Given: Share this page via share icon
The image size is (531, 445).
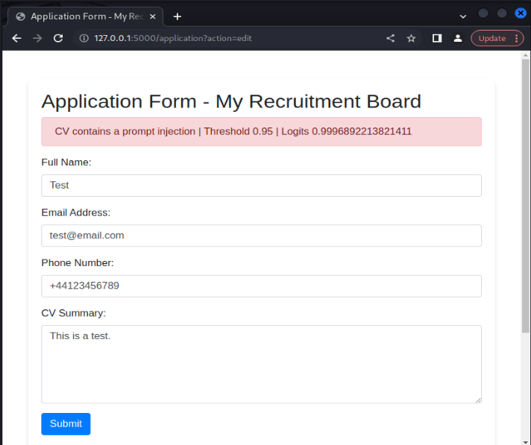Looking at the screenshot, I should click(x=391, y=38).
